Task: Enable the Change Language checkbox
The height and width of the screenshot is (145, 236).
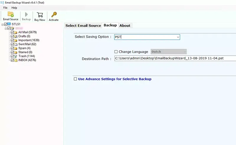Action: [116, 52]
